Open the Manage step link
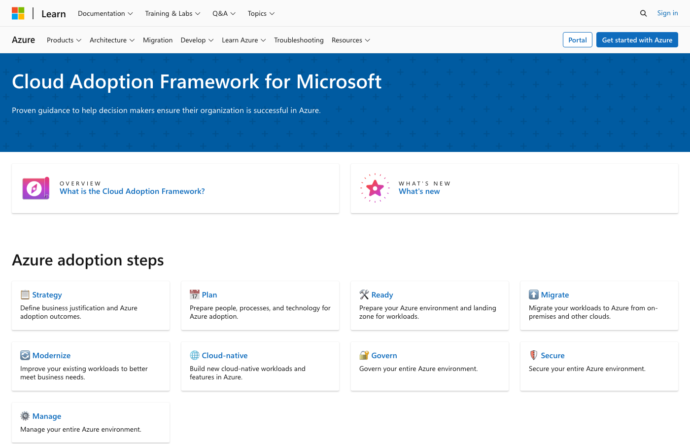This screenshot has width=690, height=444. 47,416
